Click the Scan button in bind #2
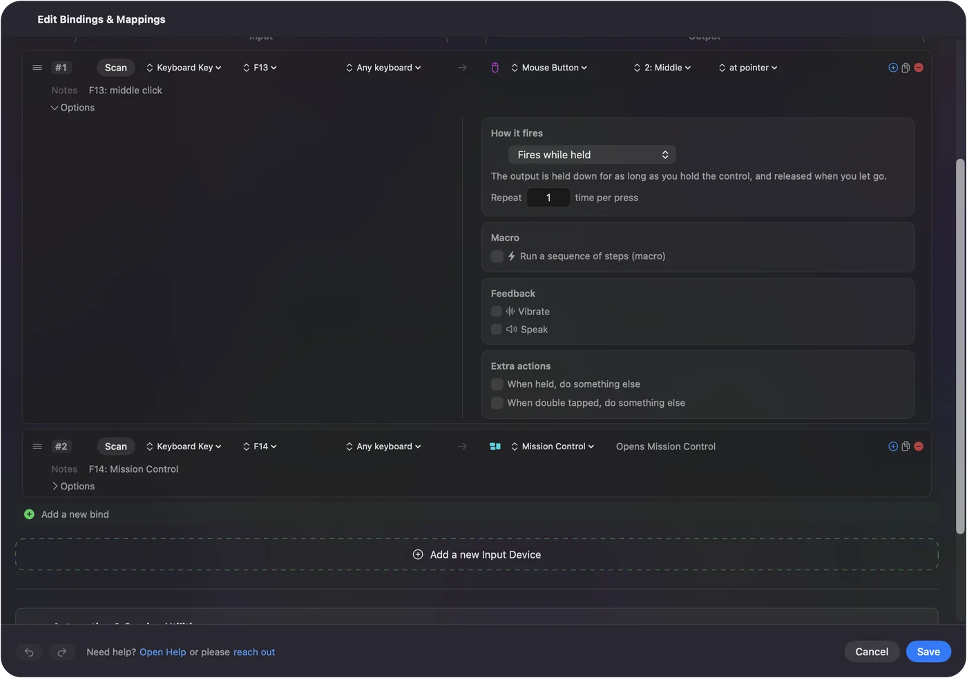Image resolution: width=967 pixels, height=678 pixels. coord(116,446)
